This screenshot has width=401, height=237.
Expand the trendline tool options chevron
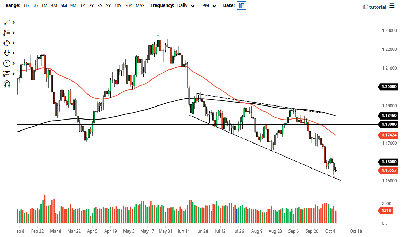(x=13, y=22)
